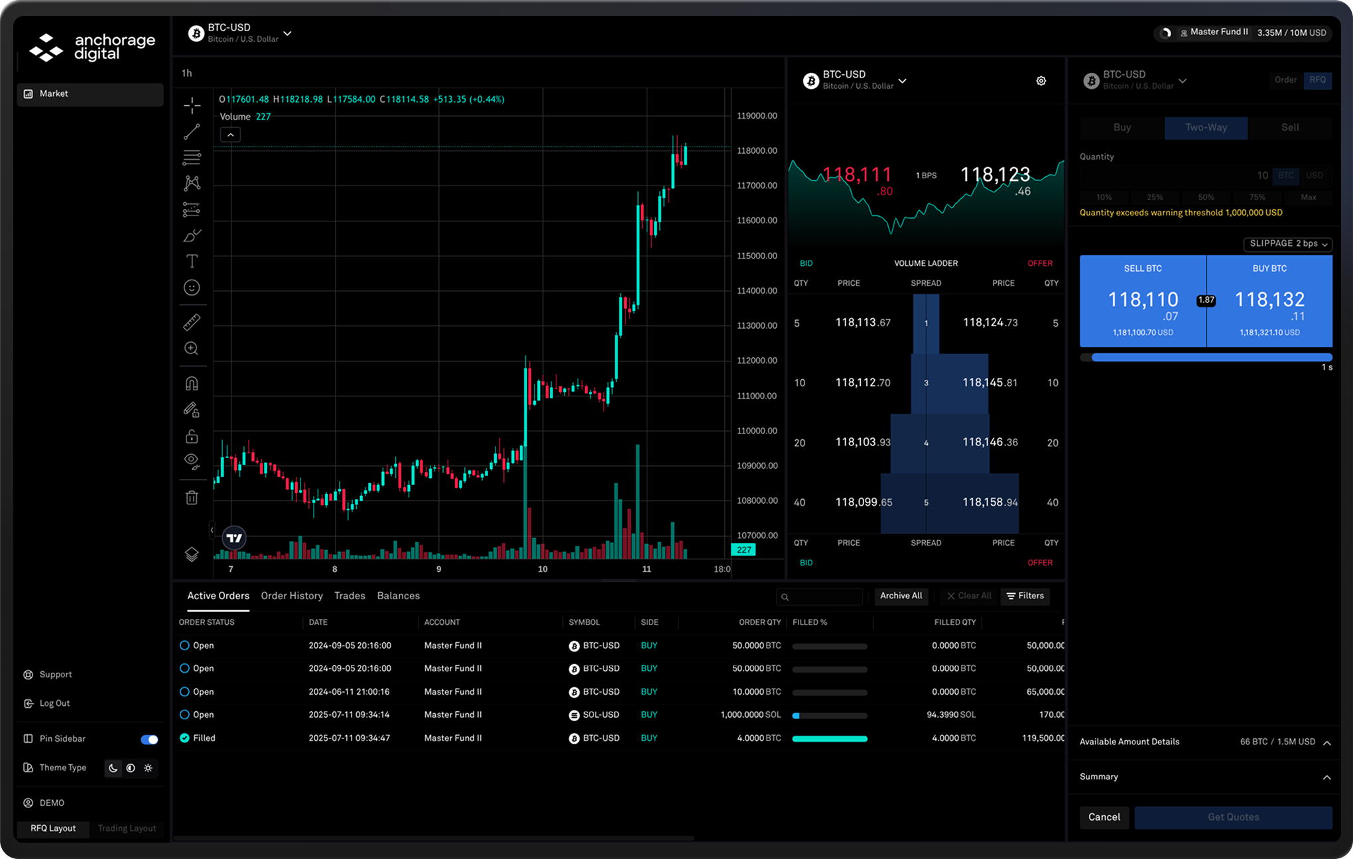Select the text annotation tool
The image size is (1353, 859).
pyautogui.click(x=192, y=261)
